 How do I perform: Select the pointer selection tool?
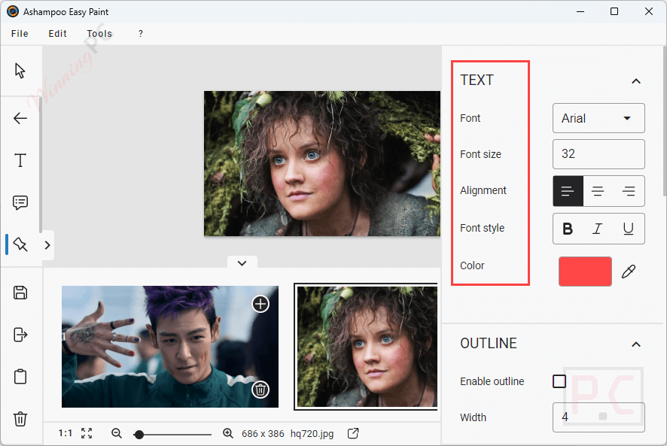(20, 71)
